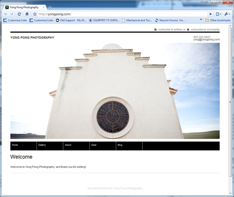Open the Gallery menu item

[50, 146]
